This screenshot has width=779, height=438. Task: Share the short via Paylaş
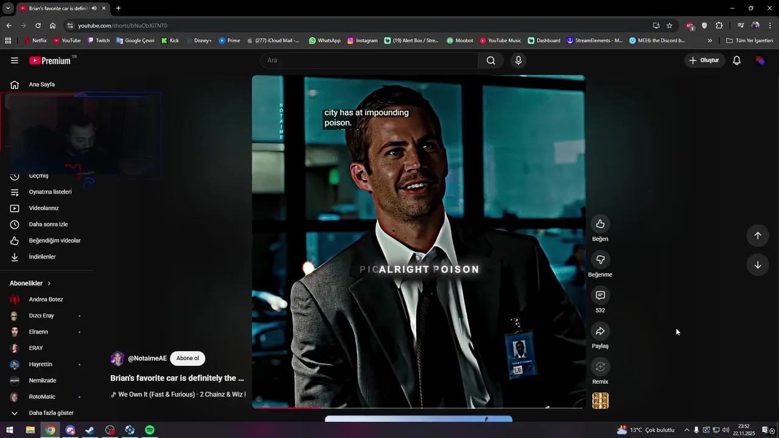tap(600, 331)
